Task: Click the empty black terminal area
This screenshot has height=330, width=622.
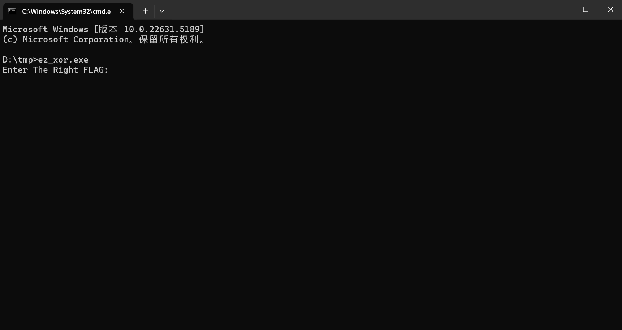Action: click(311, 202)
